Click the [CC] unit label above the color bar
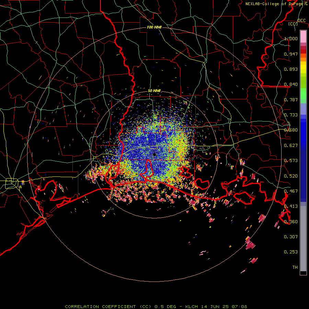The height and width of the screenshot is (309, 309). (293, 24)
